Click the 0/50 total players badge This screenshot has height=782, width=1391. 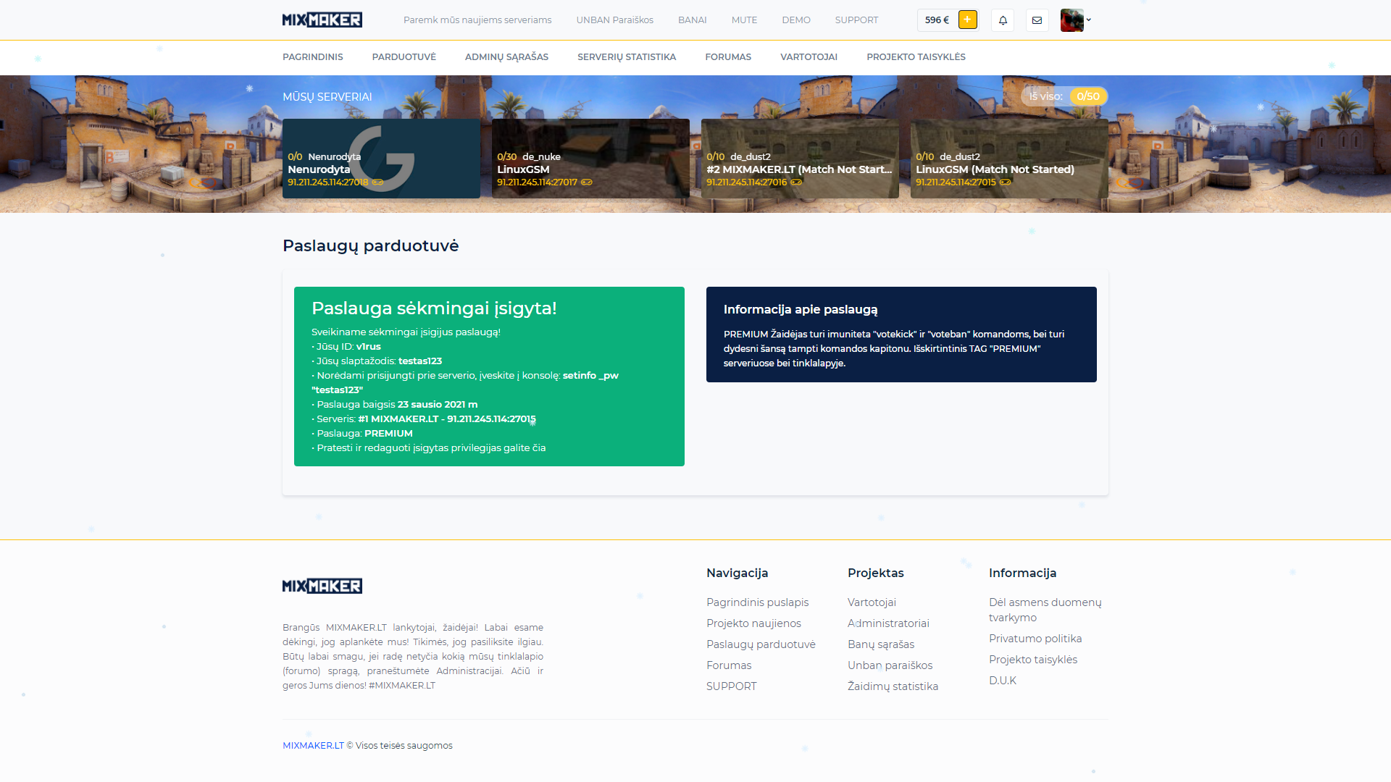(x=1088, y=96)
